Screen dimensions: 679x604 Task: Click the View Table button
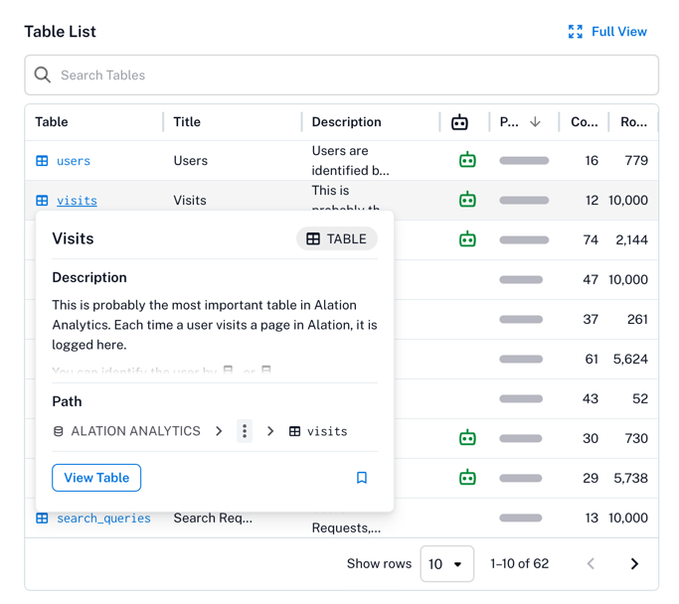[x=96, y=478]
